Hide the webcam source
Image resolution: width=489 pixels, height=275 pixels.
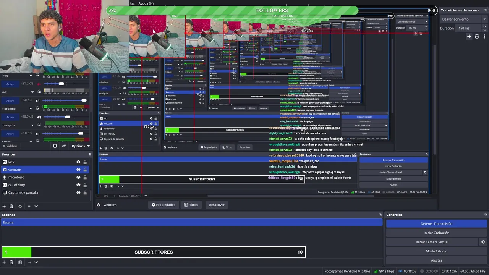point(78,170)
